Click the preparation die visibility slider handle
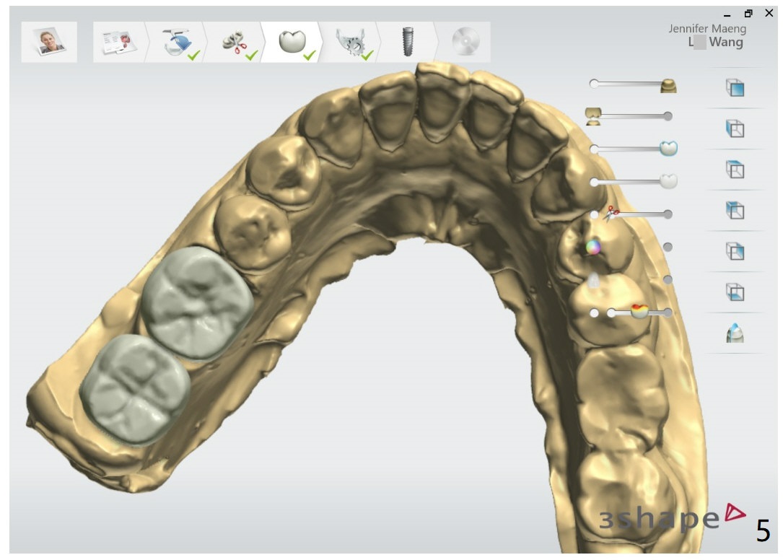This screenshot has height=560, width=783. click(669, 85)
